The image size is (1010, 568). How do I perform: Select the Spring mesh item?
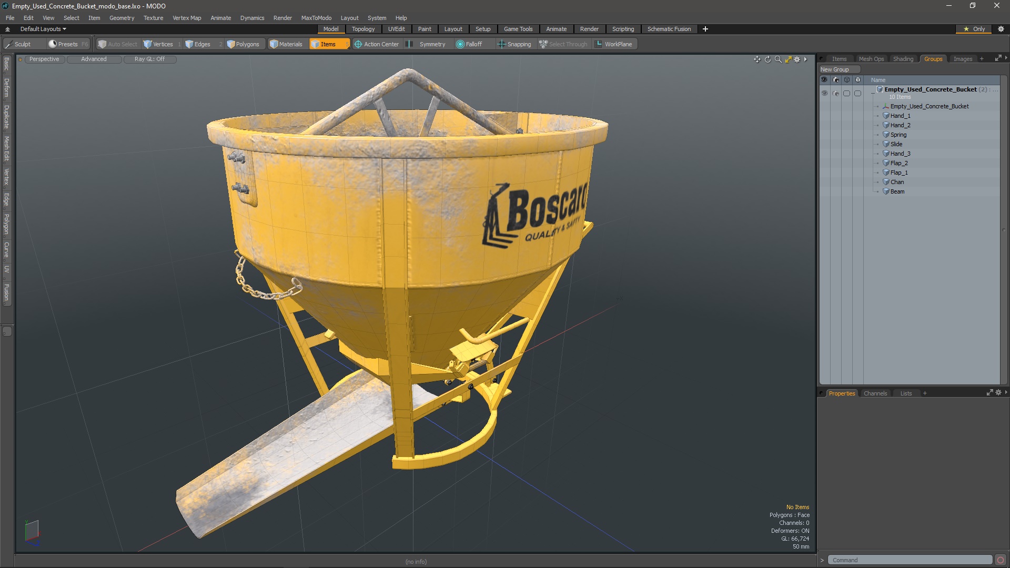click(898, 135)
